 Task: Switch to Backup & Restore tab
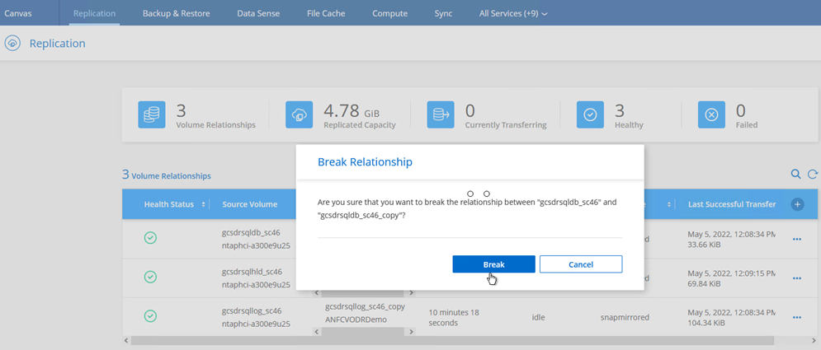pos(176,13)
